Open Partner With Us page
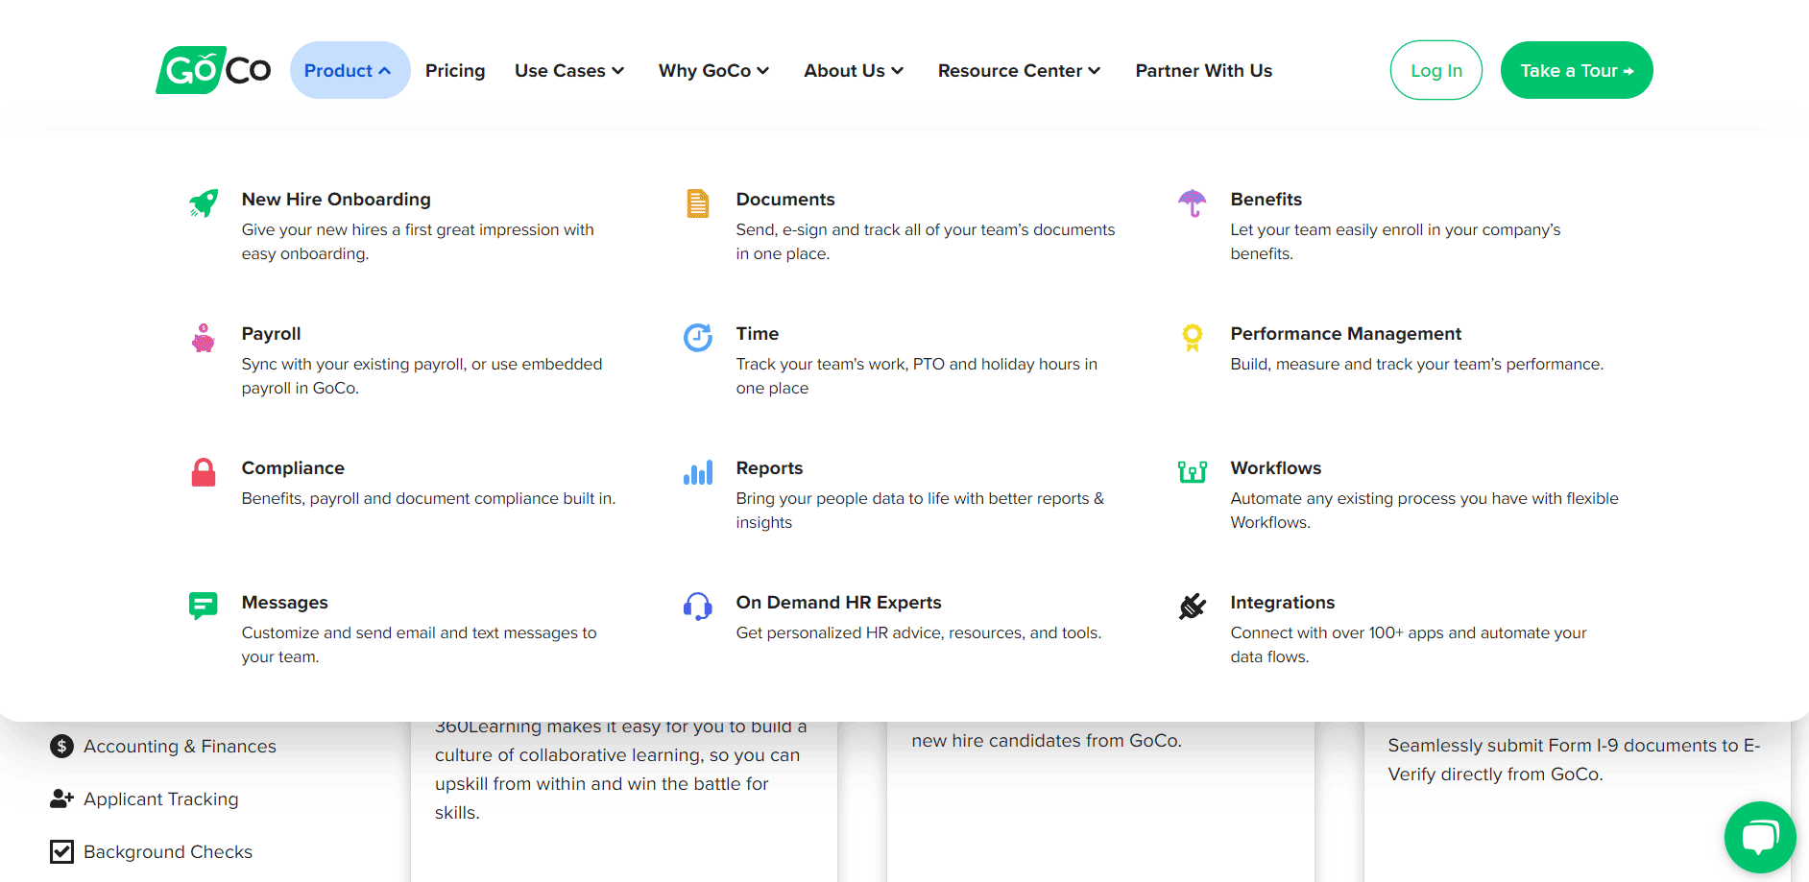Image resolution: width=1809 pixels, height=882 pixels. (x=1203, y=70)
